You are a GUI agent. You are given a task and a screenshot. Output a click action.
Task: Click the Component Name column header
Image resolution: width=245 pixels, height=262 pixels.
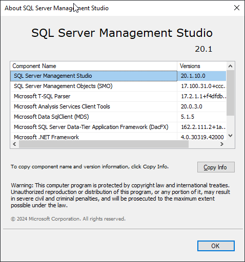click(x=94, y=66)
